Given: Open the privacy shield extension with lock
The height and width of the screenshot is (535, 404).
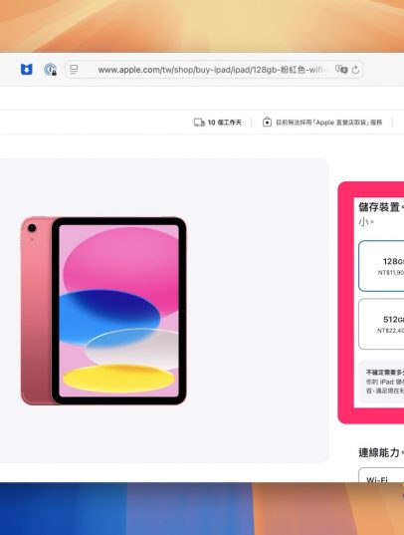Looking at the screenshot, I should coord(51,70).
